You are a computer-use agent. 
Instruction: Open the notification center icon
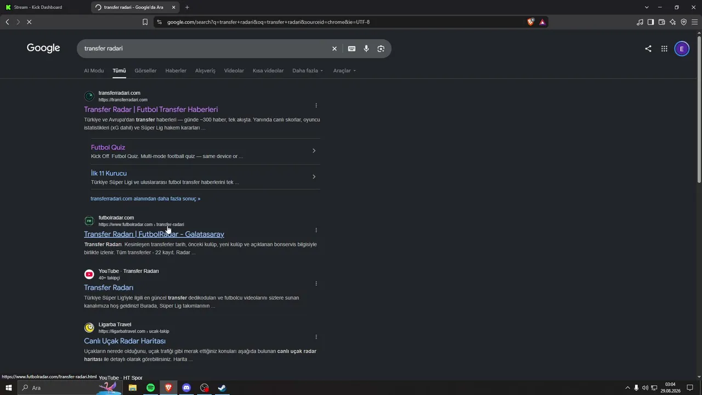[690, 388]
